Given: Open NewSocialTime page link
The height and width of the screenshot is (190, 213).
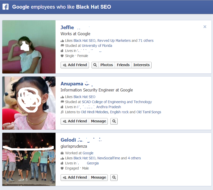Looking at the screenshot, I should click(109, 158).
